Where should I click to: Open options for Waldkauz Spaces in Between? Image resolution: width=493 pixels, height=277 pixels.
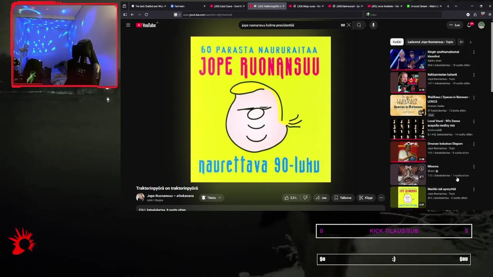point(474,97)
